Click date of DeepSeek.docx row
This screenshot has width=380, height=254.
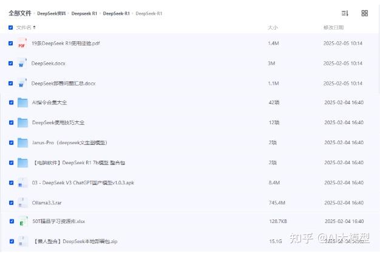(x=343, y=64)
